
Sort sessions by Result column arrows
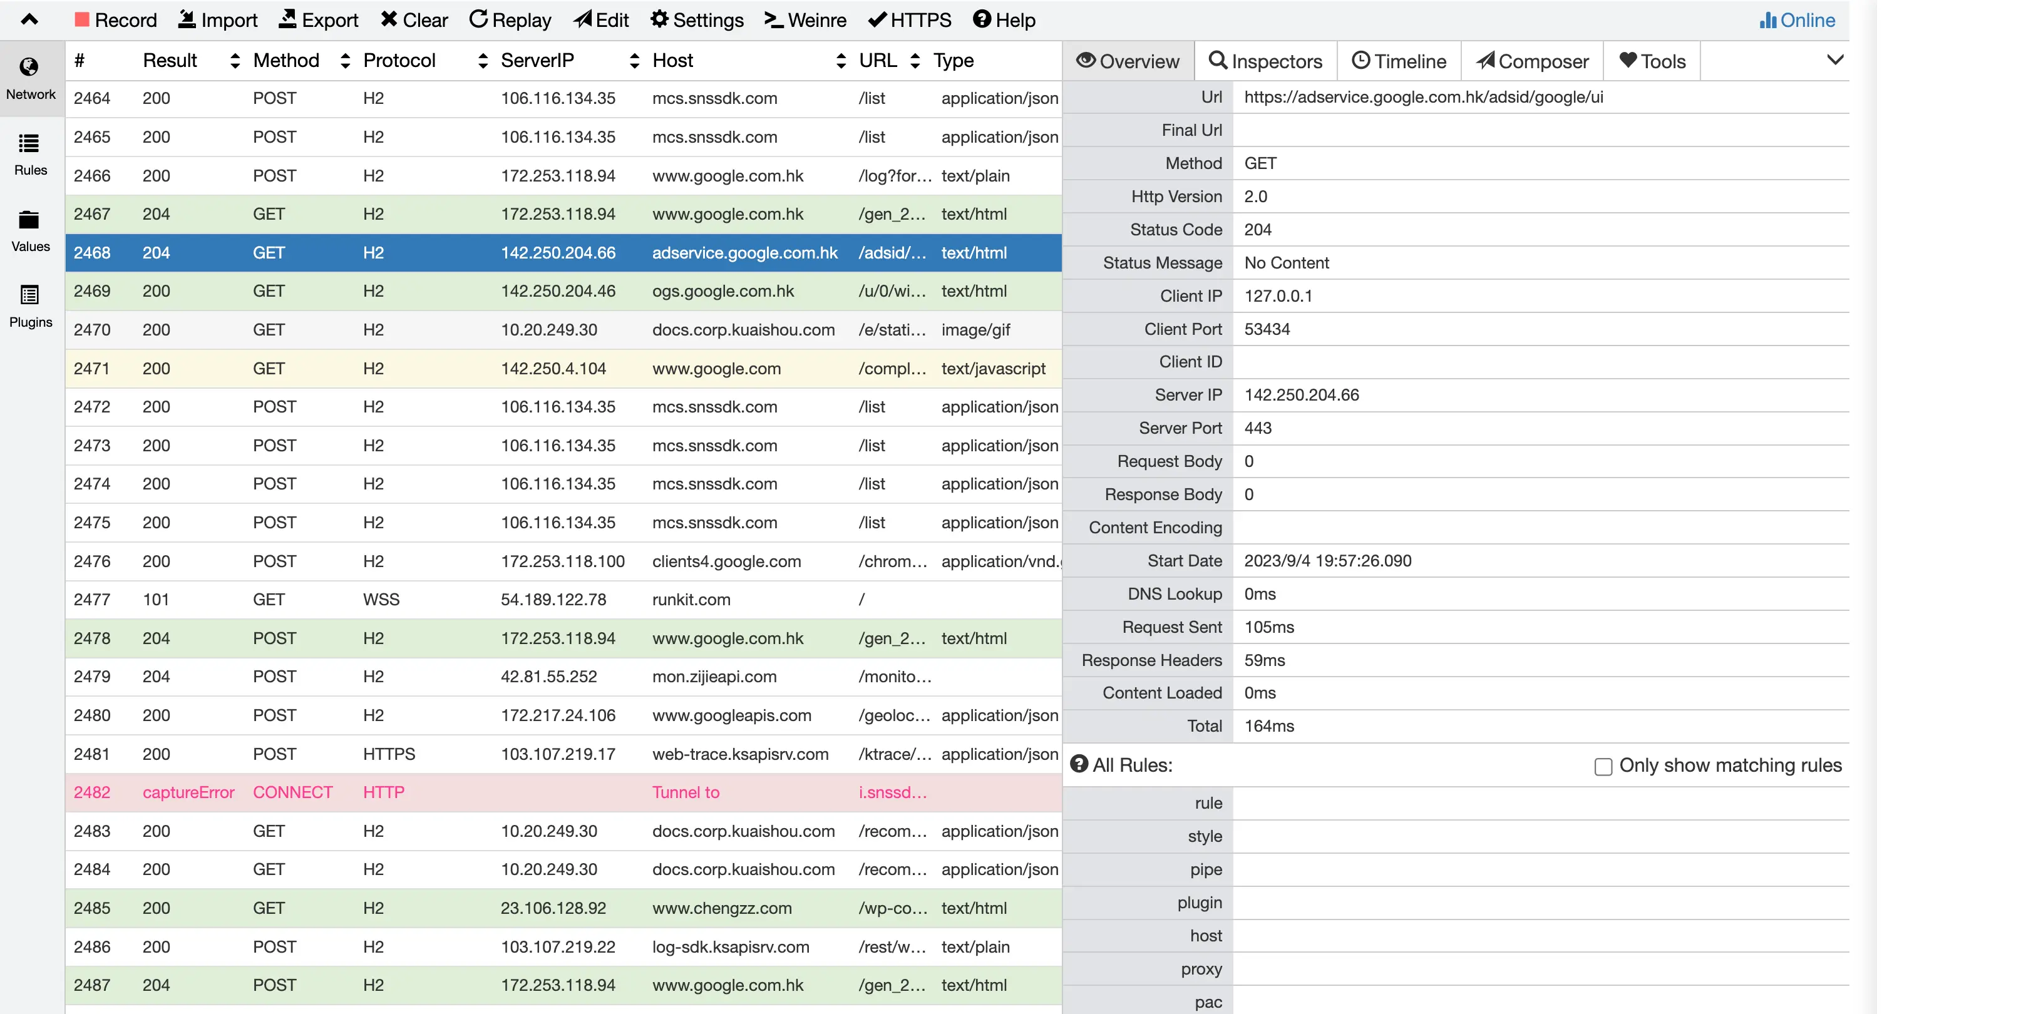click(x=234, y=61)
